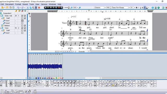Click the Cut scissors icon
This screenshot has width=167, height=94.
pos(28,8)
